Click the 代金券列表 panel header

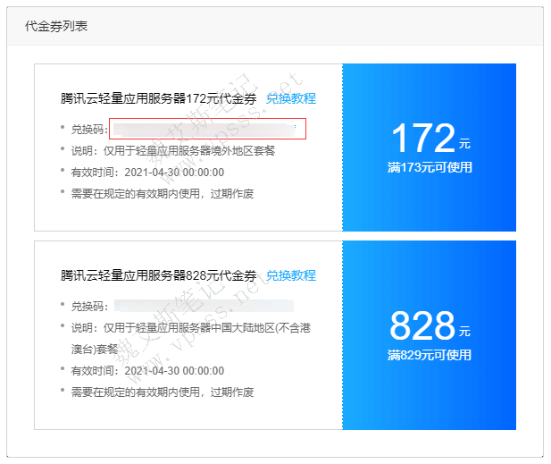[55, 26]
